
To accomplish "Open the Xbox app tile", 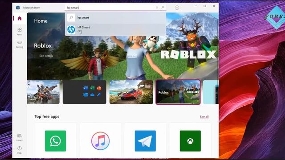I will click(190, 141).
